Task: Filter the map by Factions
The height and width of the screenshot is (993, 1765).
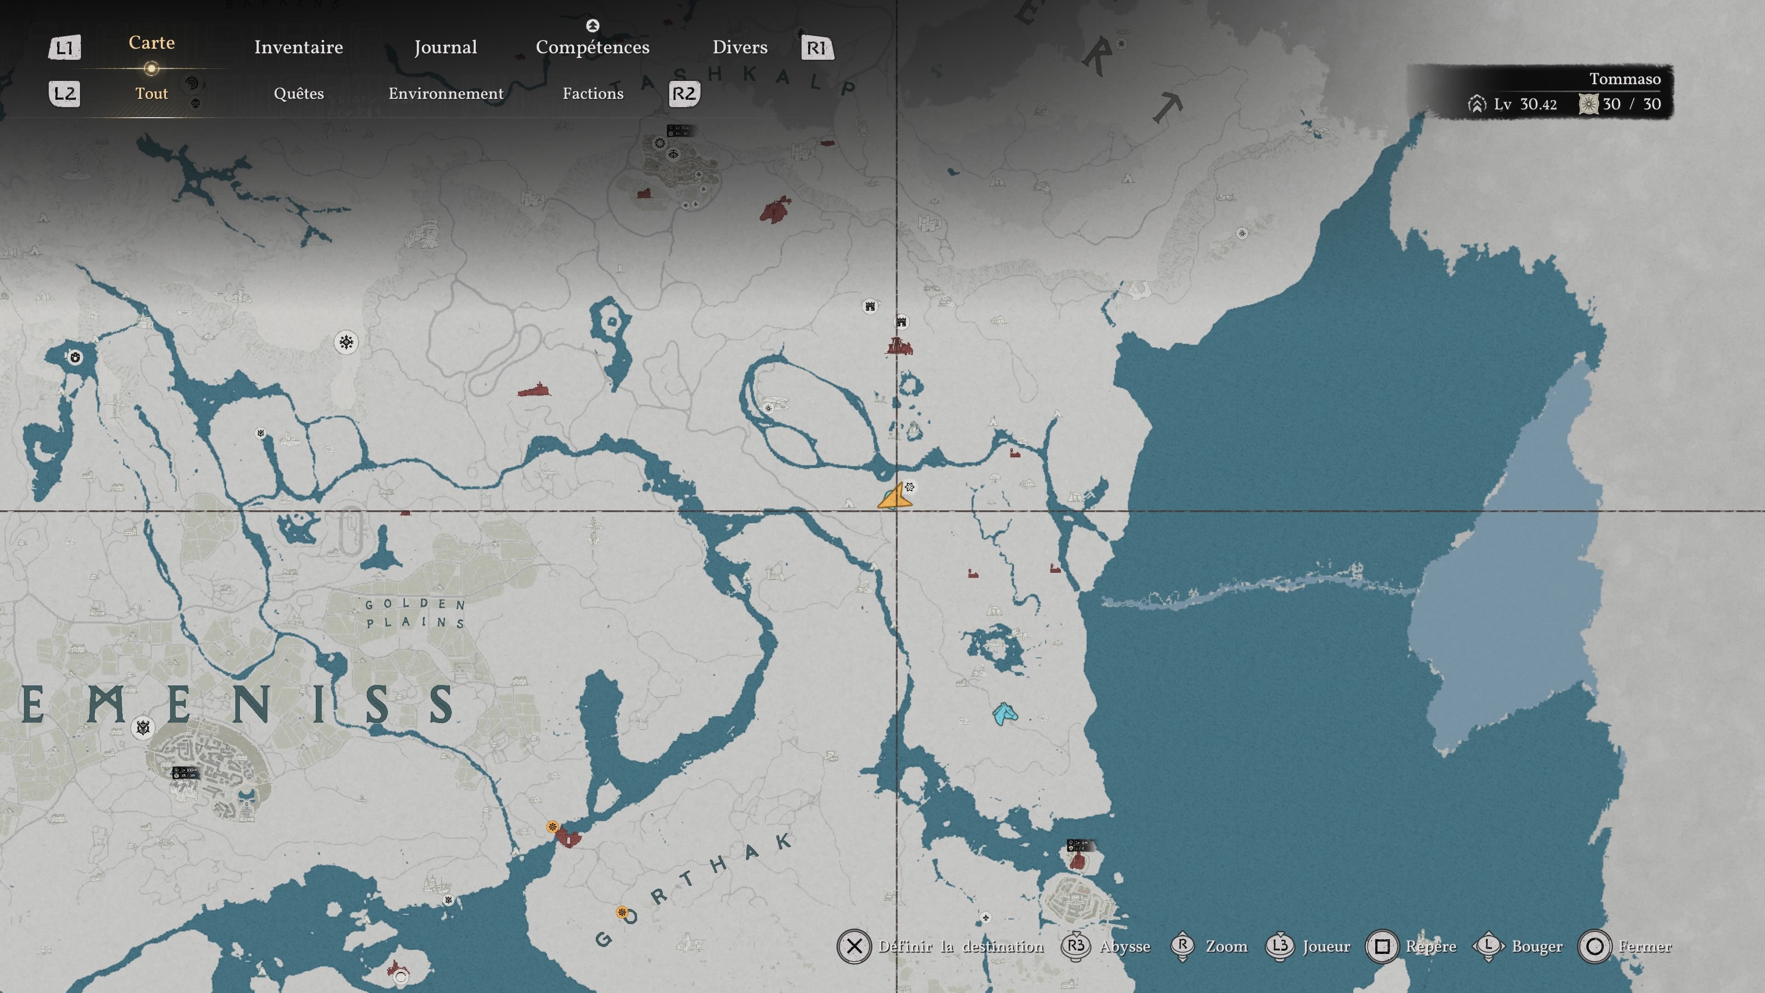Action: (x=593, y=93)
